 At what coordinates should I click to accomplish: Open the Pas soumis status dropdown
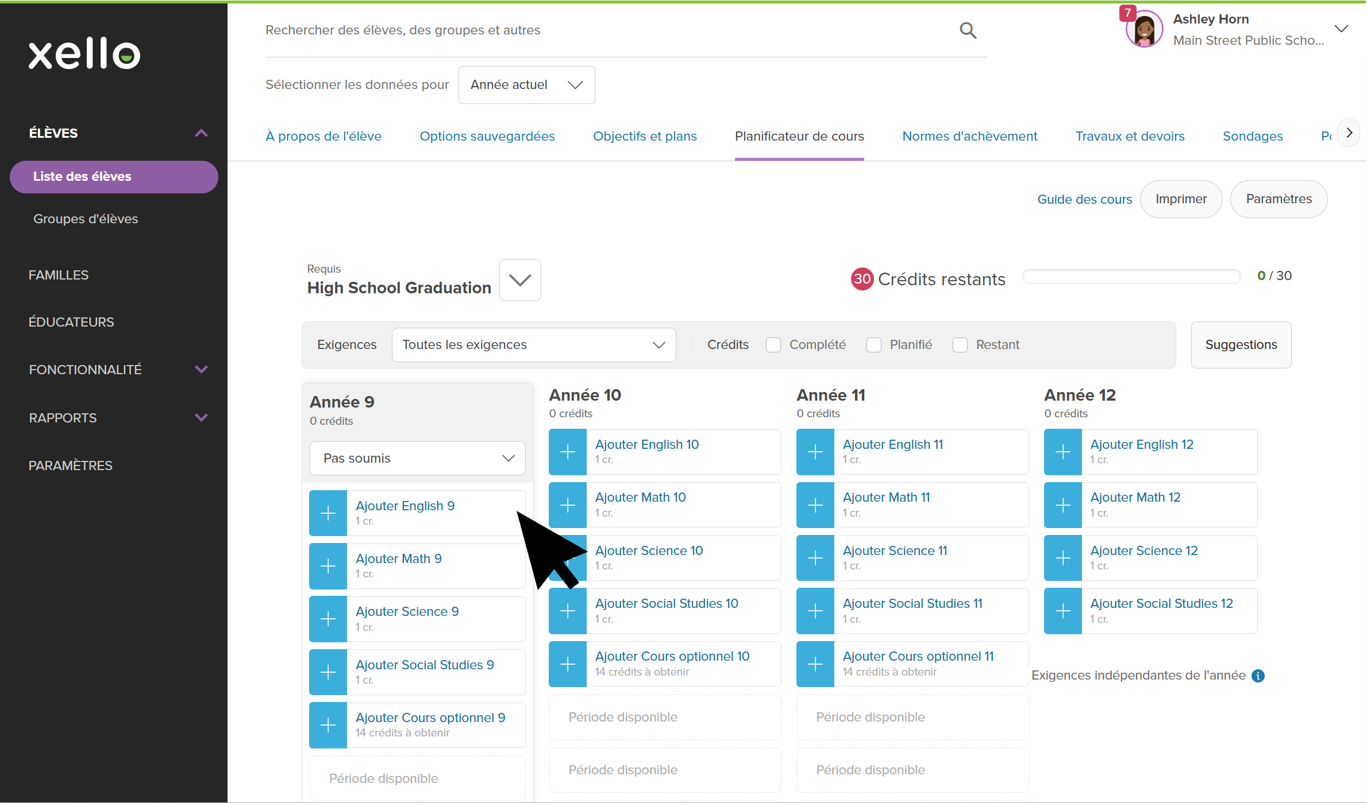[417, 458]
